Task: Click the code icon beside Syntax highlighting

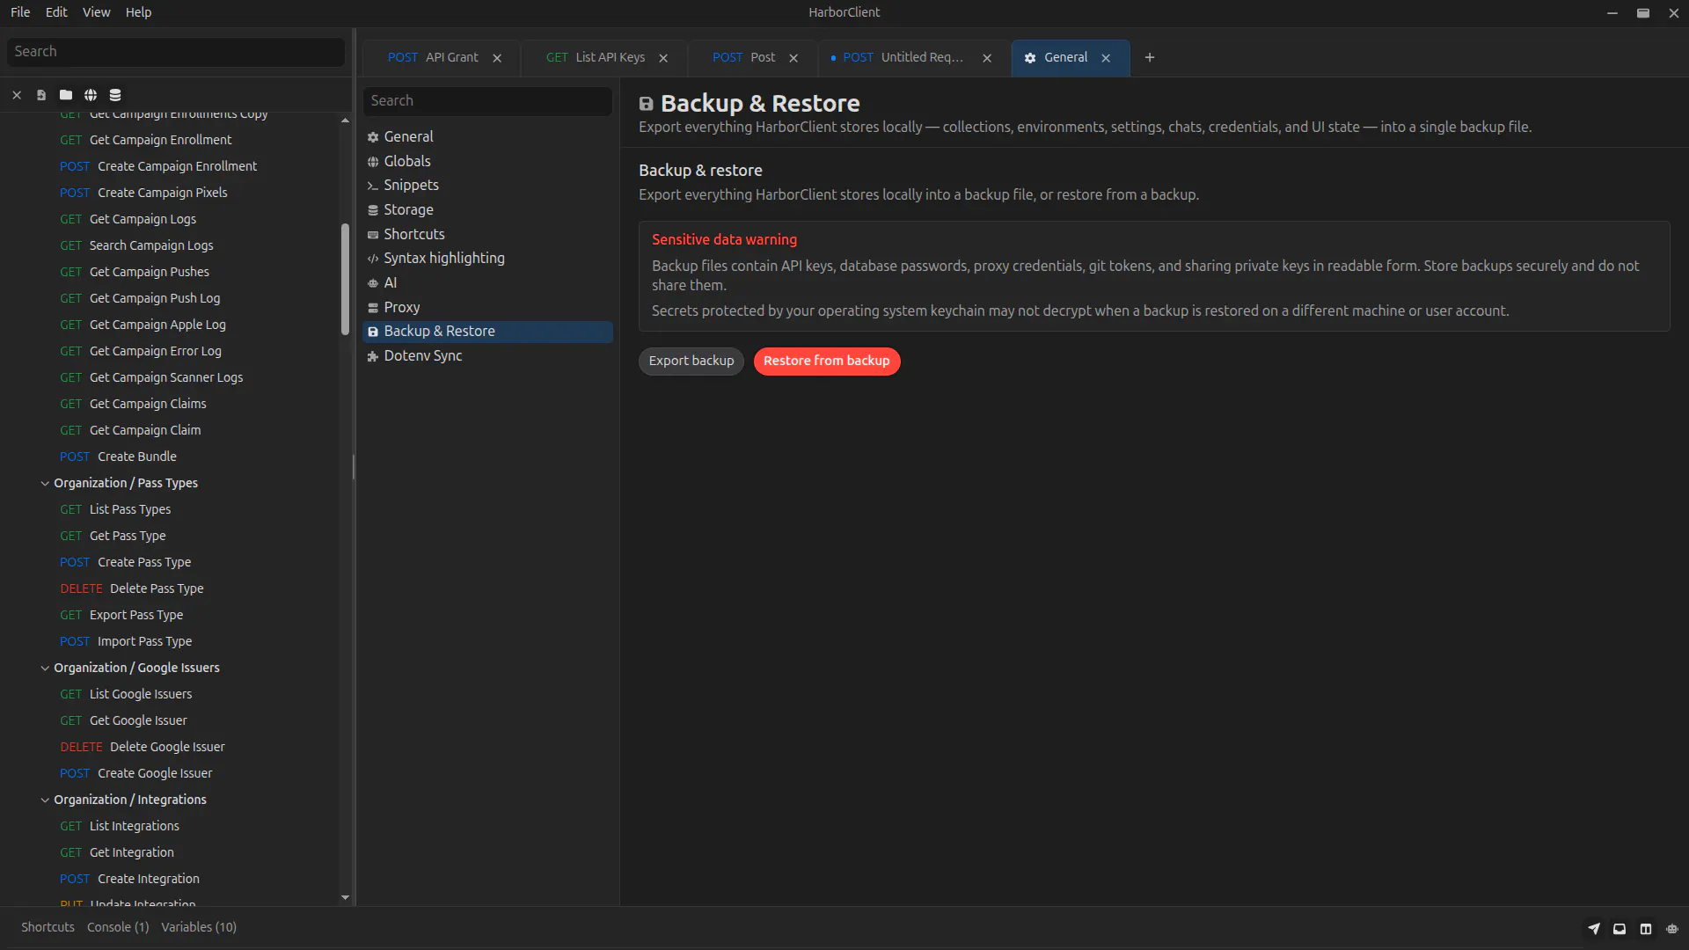Action: coord(373,259)
